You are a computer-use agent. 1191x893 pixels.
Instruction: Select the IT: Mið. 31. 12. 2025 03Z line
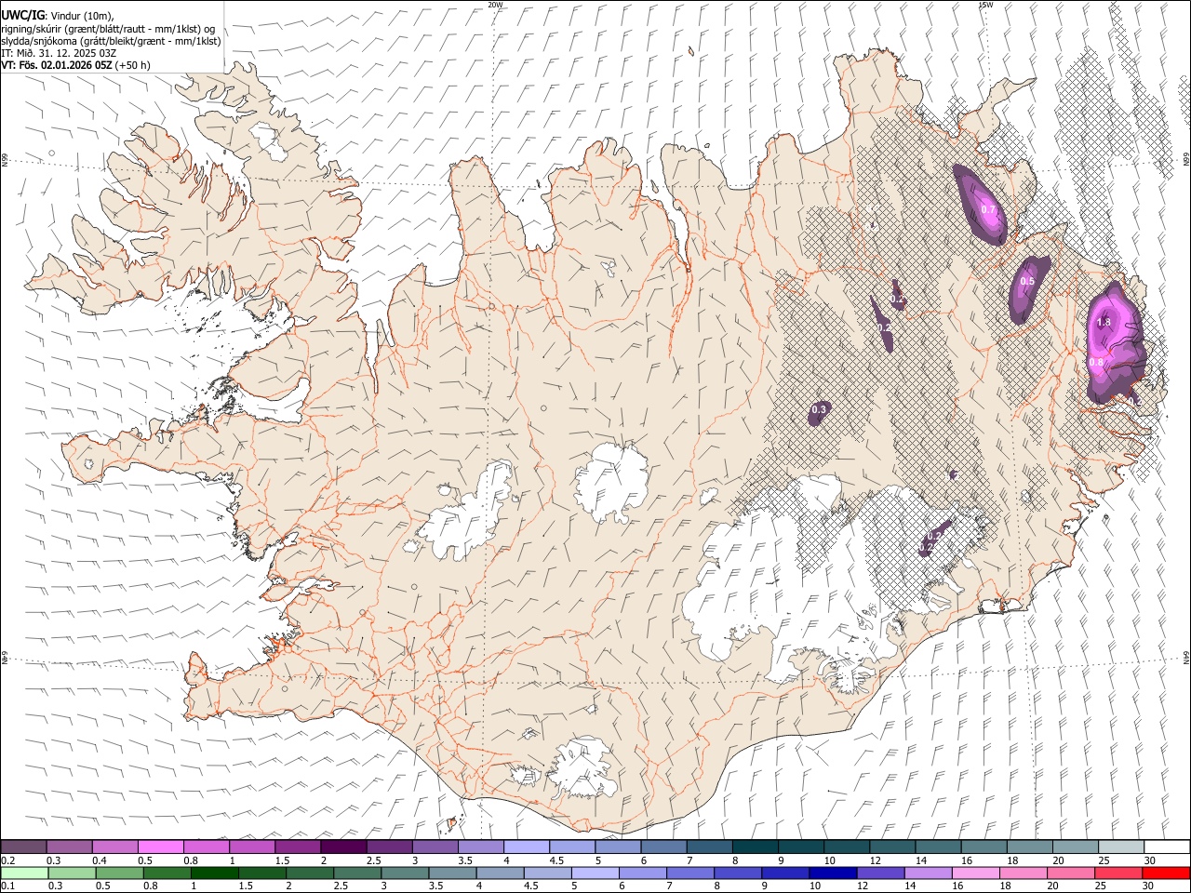click(x=59, y=53)
